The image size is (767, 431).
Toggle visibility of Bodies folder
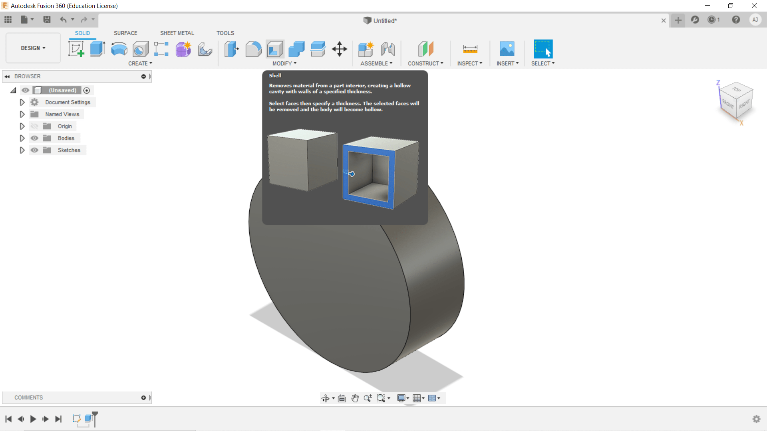point(35,138)
